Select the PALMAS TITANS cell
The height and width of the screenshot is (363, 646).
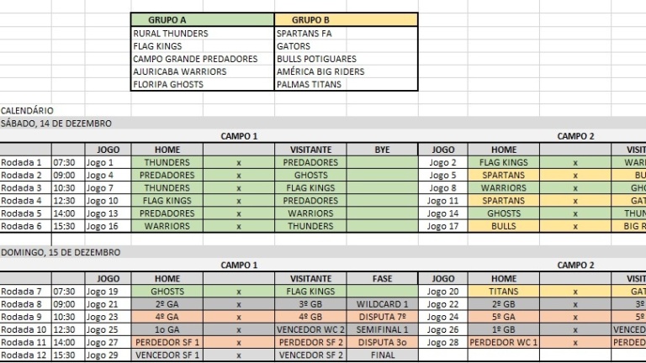pyautogui.click(x=346, y=84)
